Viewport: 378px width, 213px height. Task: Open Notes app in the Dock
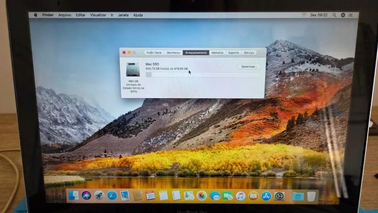point(163,196)
